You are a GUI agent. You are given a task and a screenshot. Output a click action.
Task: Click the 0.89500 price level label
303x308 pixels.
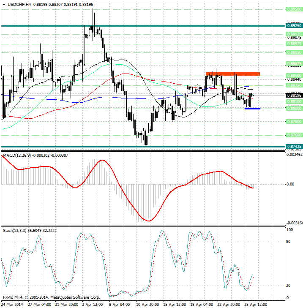pyautogui.click(x=293, y=8)
